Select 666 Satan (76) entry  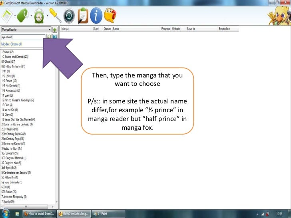tap(9, 192)
